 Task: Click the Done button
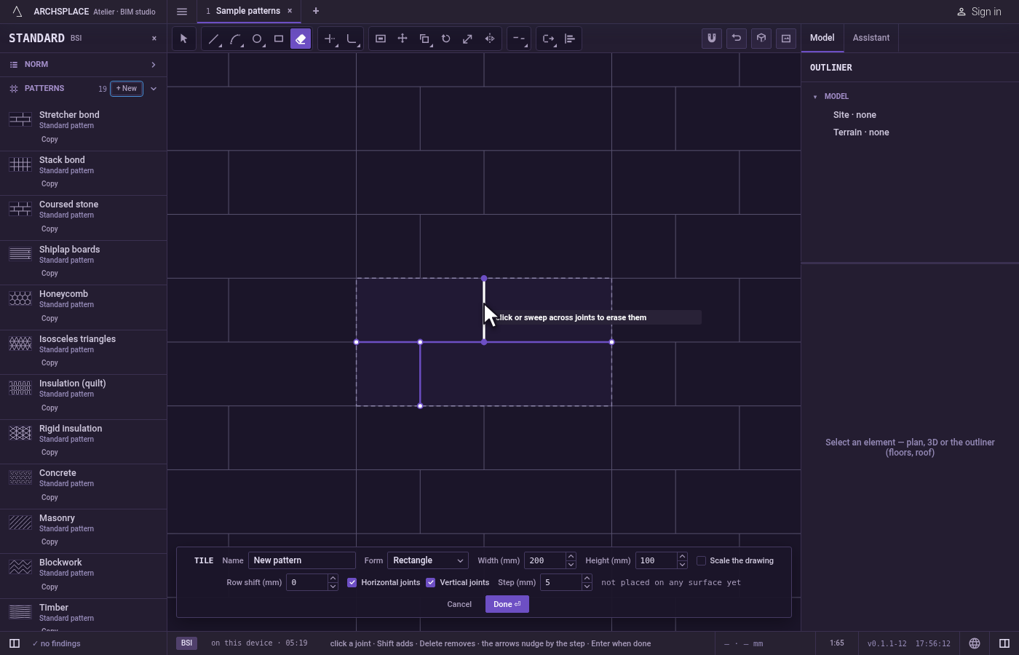pyautogui.click(x=507, y=604)
